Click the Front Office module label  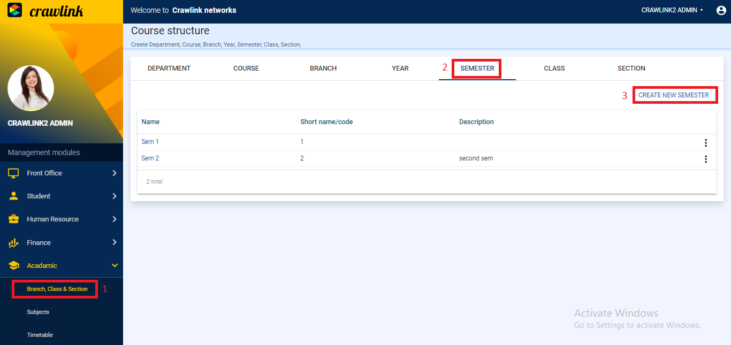coord(44,173)
